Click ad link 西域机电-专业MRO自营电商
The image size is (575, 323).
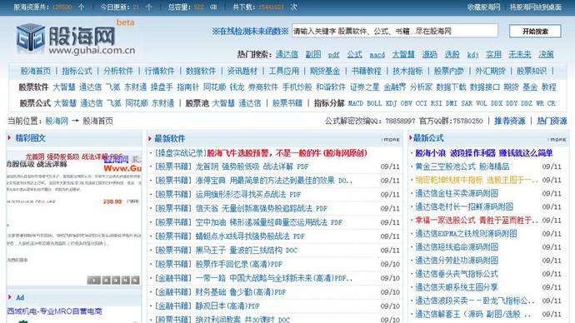coord(54,311)
